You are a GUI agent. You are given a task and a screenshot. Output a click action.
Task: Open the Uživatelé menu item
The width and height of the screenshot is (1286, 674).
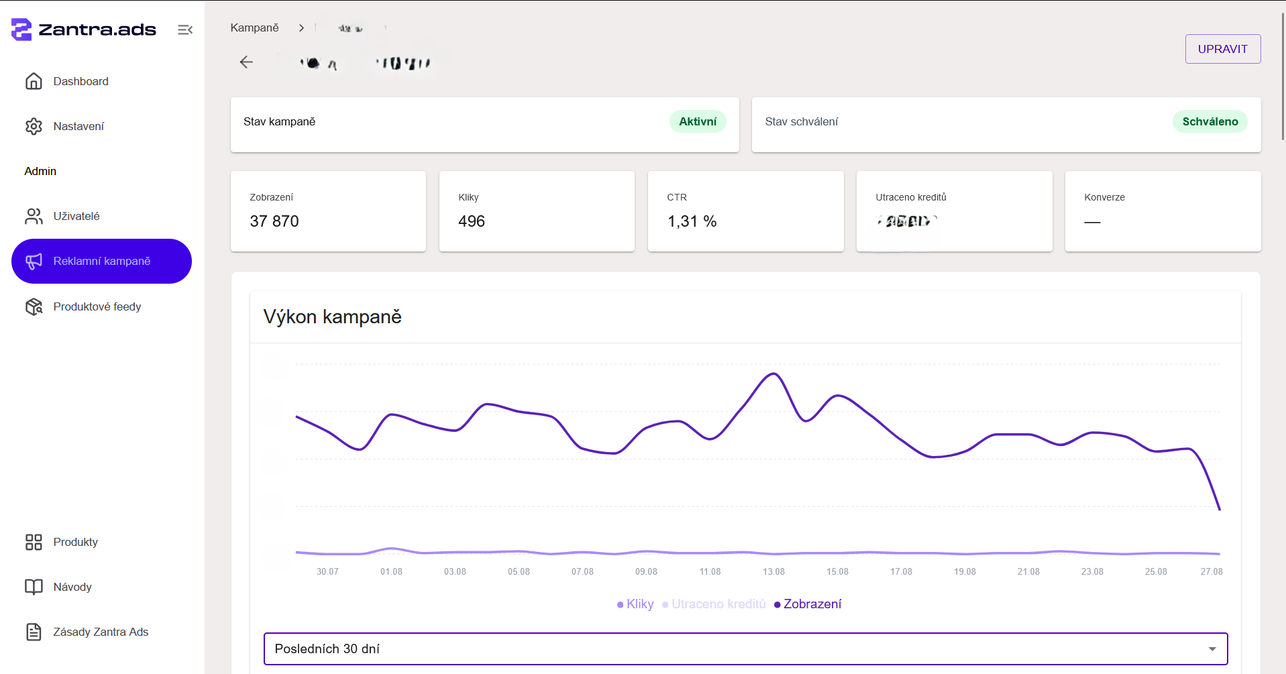click(x=101, y=216)
